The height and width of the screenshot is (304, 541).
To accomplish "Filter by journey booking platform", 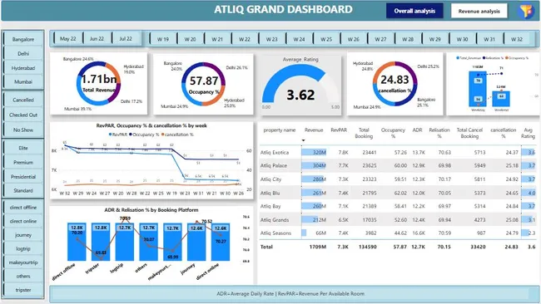I will pyautogui.click(x=23, y=235).
